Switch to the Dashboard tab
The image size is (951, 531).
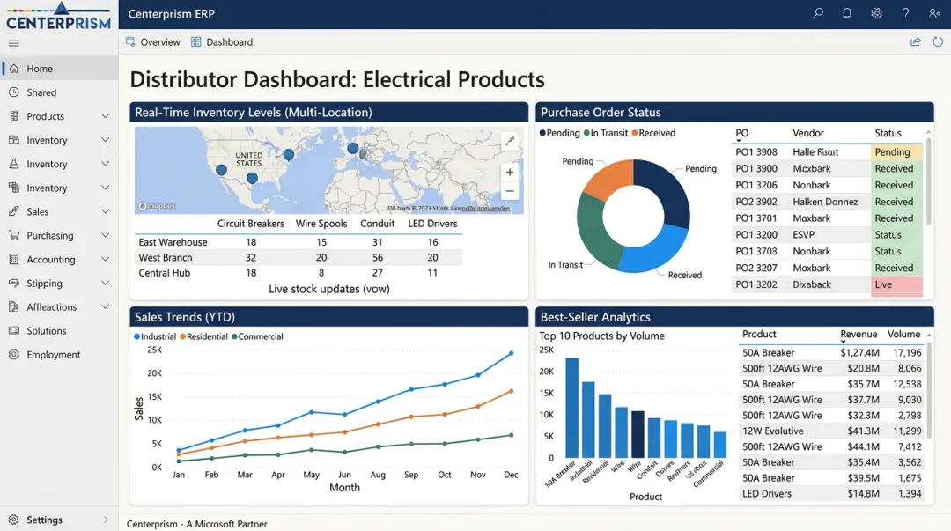tap(222, 42)
